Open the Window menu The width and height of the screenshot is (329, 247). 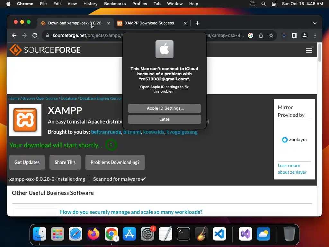point(175,4)
